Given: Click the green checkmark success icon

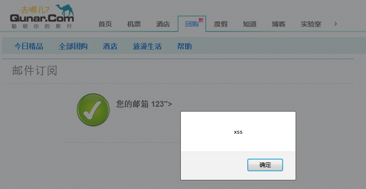Looking at the screenshot, I should 93,110.
